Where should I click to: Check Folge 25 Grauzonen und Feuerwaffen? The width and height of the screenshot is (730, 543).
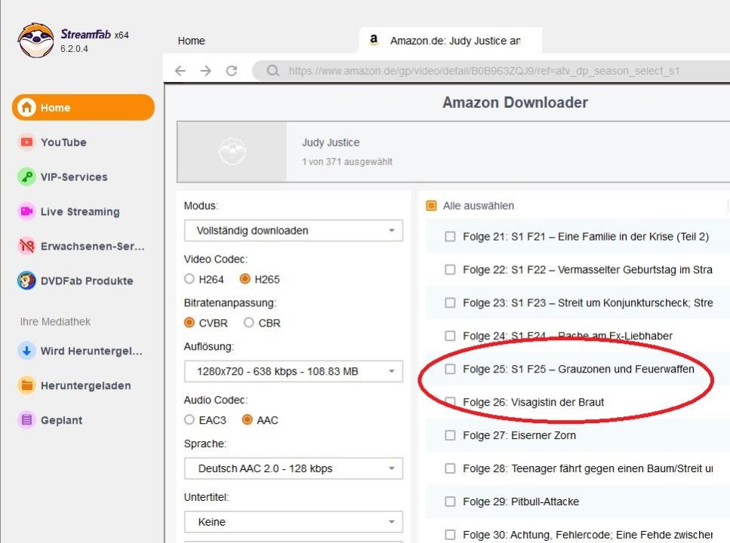[x=450, y=369]
